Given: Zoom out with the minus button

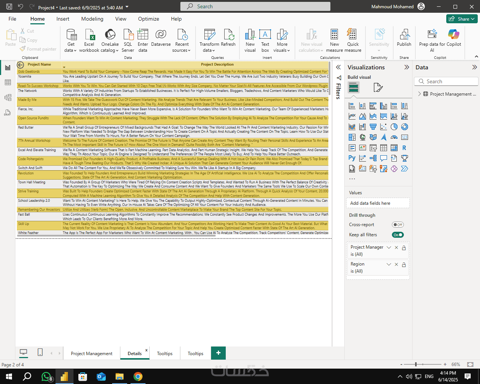Looking at the screenshot, I should pos(401,364).
